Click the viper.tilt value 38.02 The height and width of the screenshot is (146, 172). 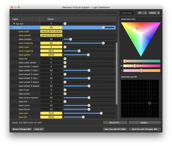[x=51, y=117]
